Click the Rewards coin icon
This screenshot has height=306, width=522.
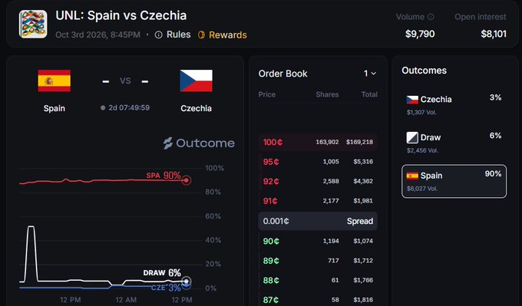201,35
